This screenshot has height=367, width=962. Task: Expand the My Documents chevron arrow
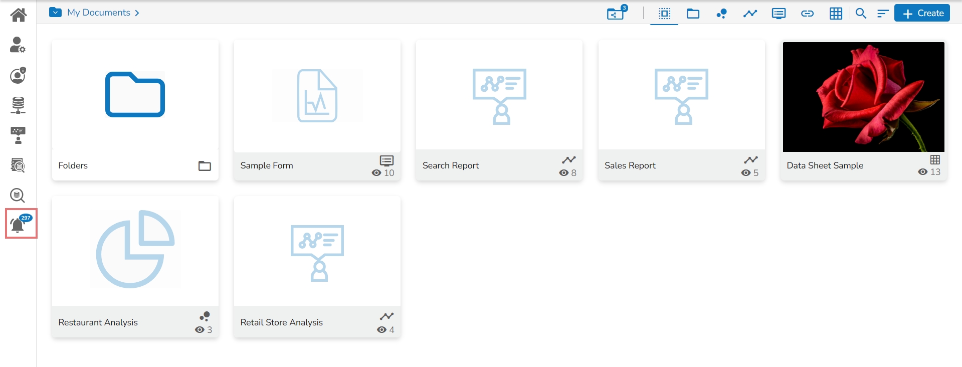[x=137, y=13]
